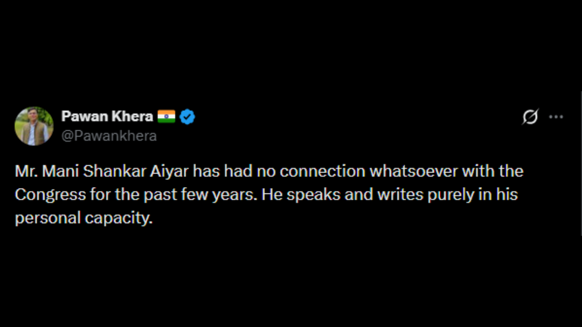Click the word Congress in the tweet text

click(x=50, y=194)
